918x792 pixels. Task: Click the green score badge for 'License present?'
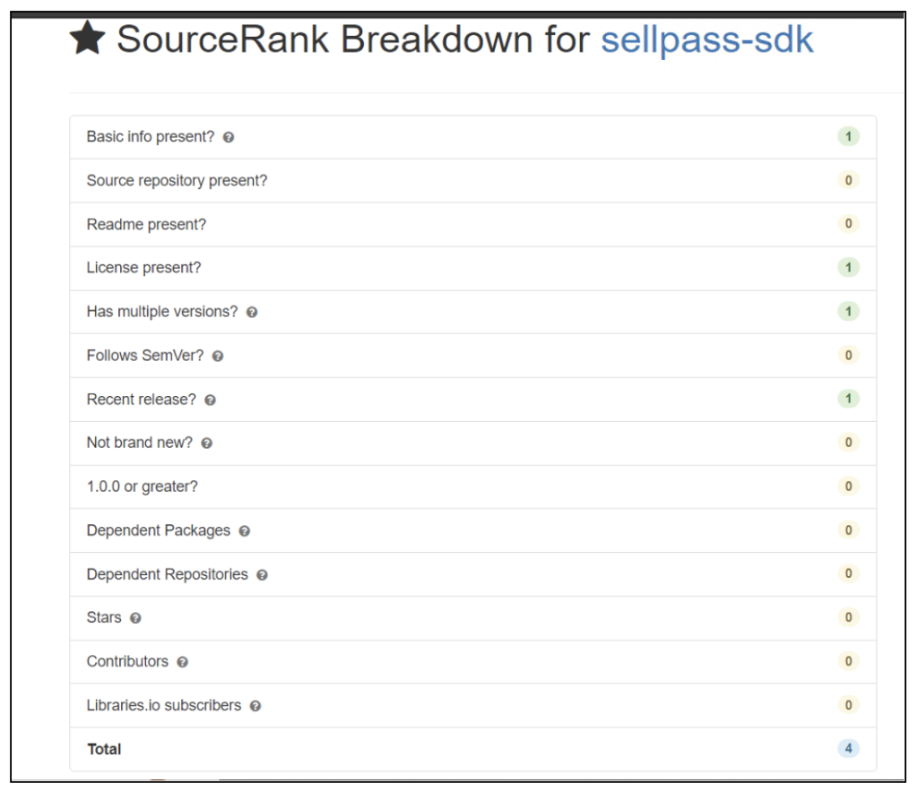point(847,268)
